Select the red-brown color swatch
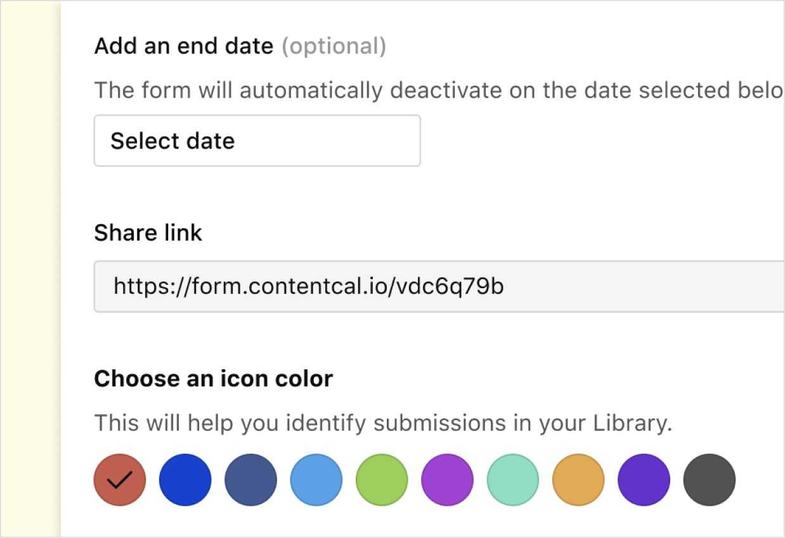 coord(120,480)
